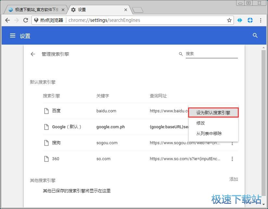Click into the 搜索 input field
The image size is (268, 209).
(211, 54)
